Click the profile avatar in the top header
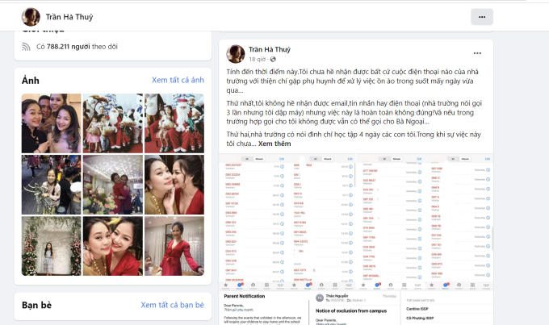549x325 pixels. tap(31, 17)
